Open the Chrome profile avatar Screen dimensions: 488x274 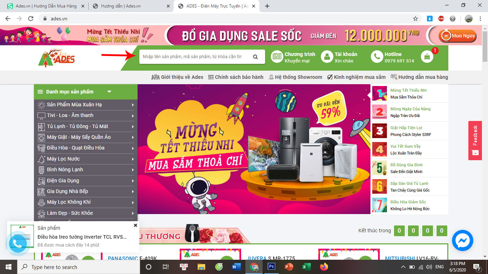click(x=468, y=19)
